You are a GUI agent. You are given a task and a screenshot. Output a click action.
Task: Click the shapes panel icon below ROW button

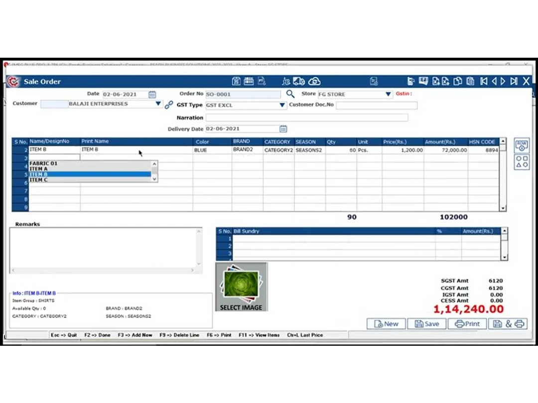point(521,162)
